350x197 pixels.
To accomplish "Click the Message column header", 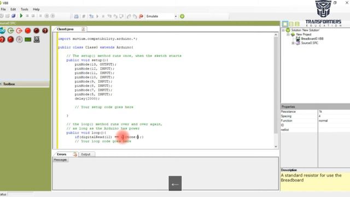I will click(60, 160).
